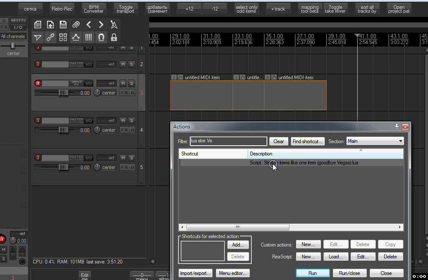Click the Redo right-arrow icon
The image size is (428, 280).
(x=101, y=25)
